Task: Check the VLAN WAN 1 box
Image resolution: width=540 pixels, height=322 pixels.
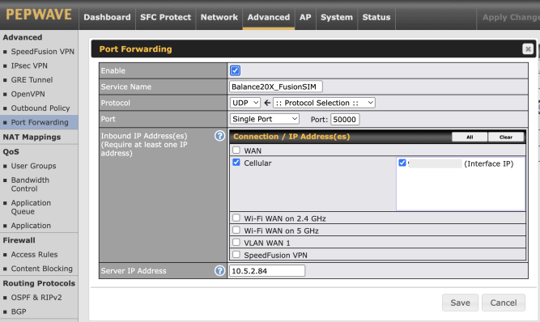Action: coord(236,242)
